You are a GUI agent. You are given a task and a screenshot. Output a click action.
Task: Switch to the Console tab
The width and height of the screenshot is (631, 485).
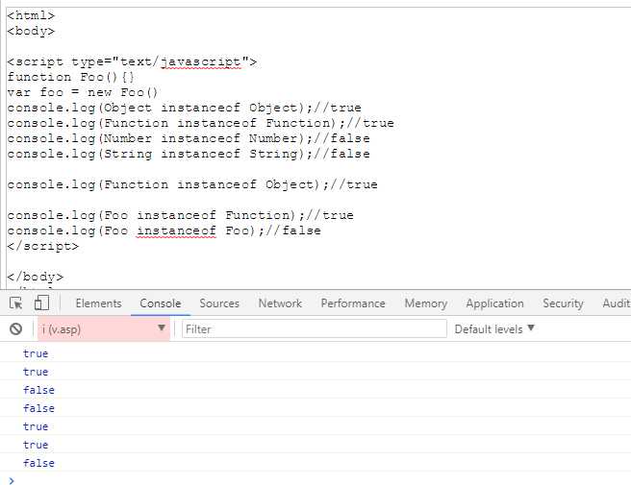tap(161, 303)
